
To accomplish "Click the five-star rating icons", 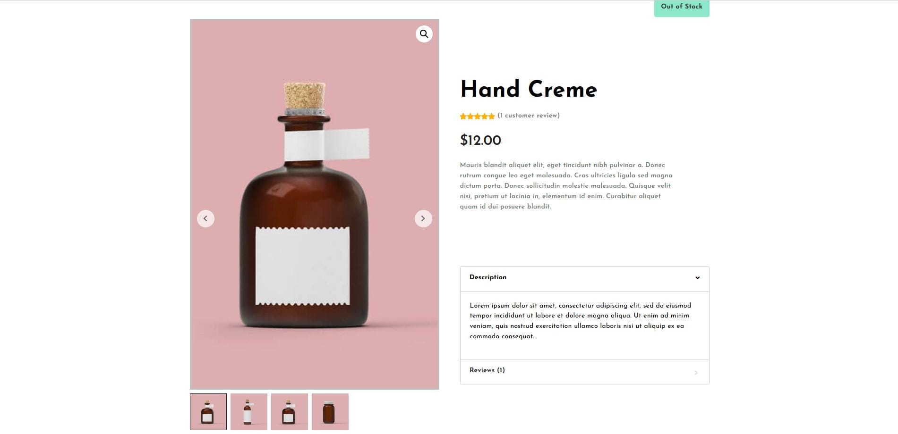I will point(477,116).
